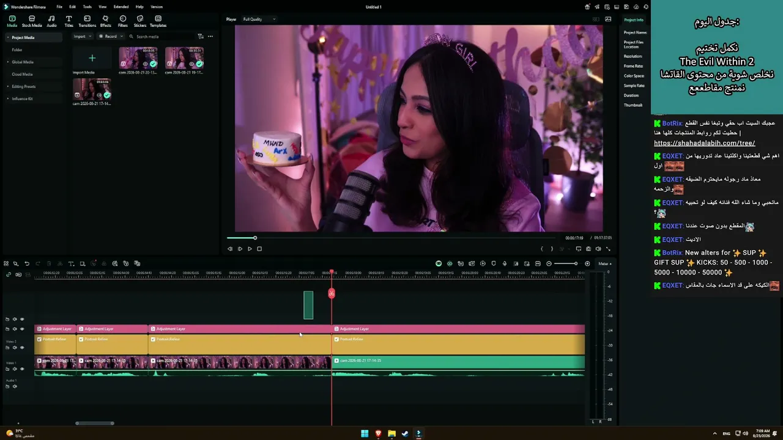The image size is (783, 440).
Task: Open the Filters panel
Action: coord(122,21)
